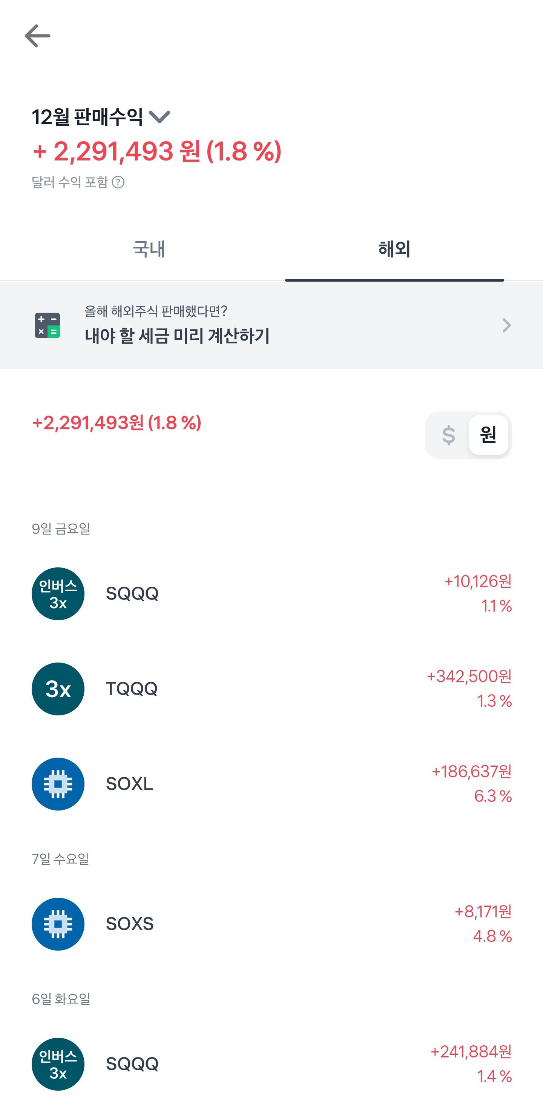
Task: Open SOXL +186,637원 profit entry
Action: tap(471, 772)
